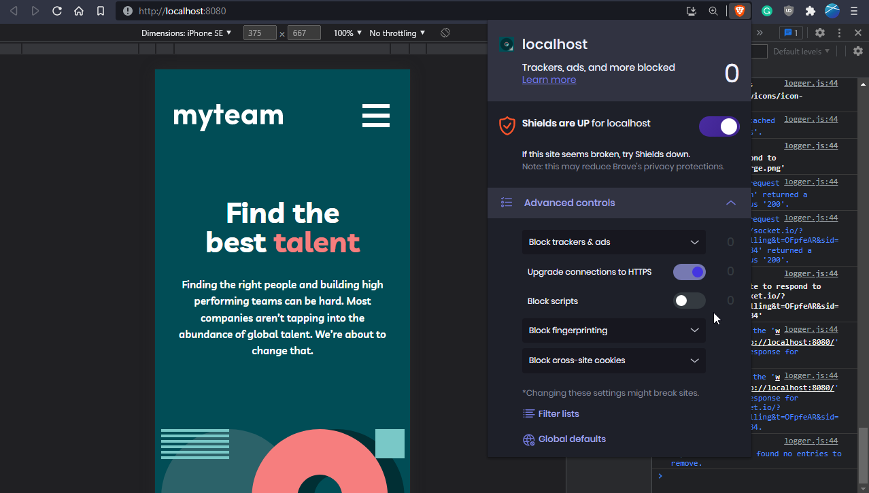Click the orange Shields status icon
This screenshot has height=493, width=869.
tap(507, 126)
